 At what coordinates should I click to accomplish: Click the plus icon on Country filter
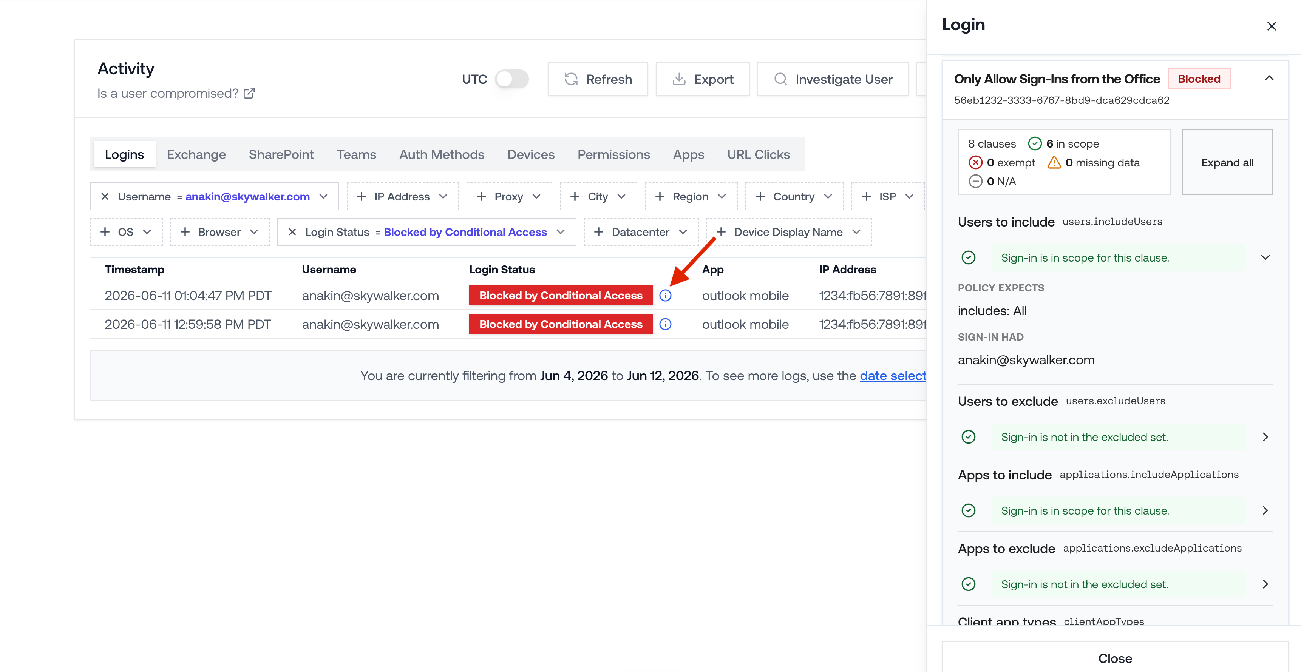point(760,196)
